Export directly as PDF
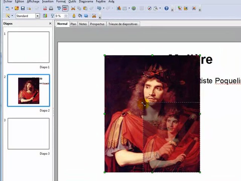Screen dimensions: 241x181 (45, 8)
